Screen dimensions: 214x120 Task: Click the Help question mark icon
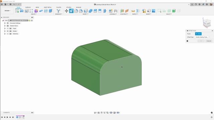pyautogui.click(x=207, y=4)
